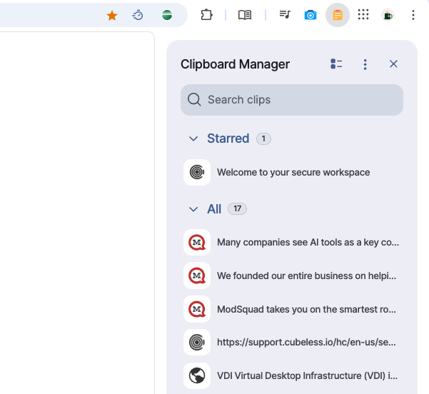
Task: Toggle the Clipboard Manager toolbar icon
Action: 338,15
